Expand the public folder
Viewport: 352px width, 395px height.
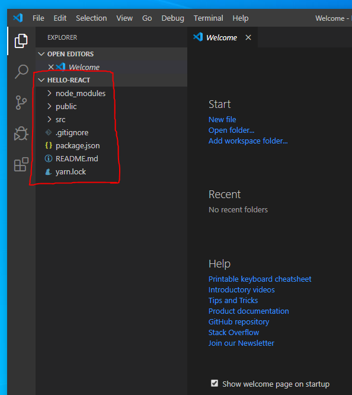coord(49,107)
